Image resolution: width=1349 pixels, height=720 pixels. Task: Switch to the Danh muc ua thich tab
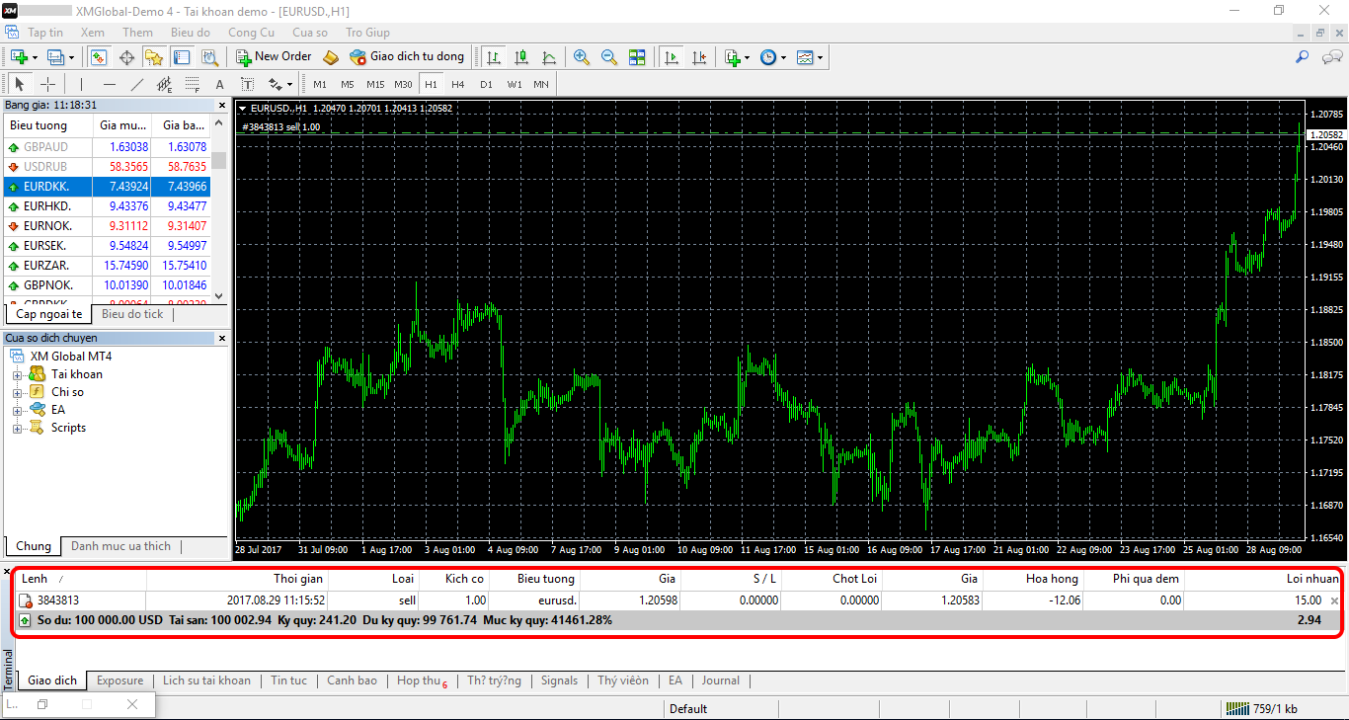(x=120, y=546)
